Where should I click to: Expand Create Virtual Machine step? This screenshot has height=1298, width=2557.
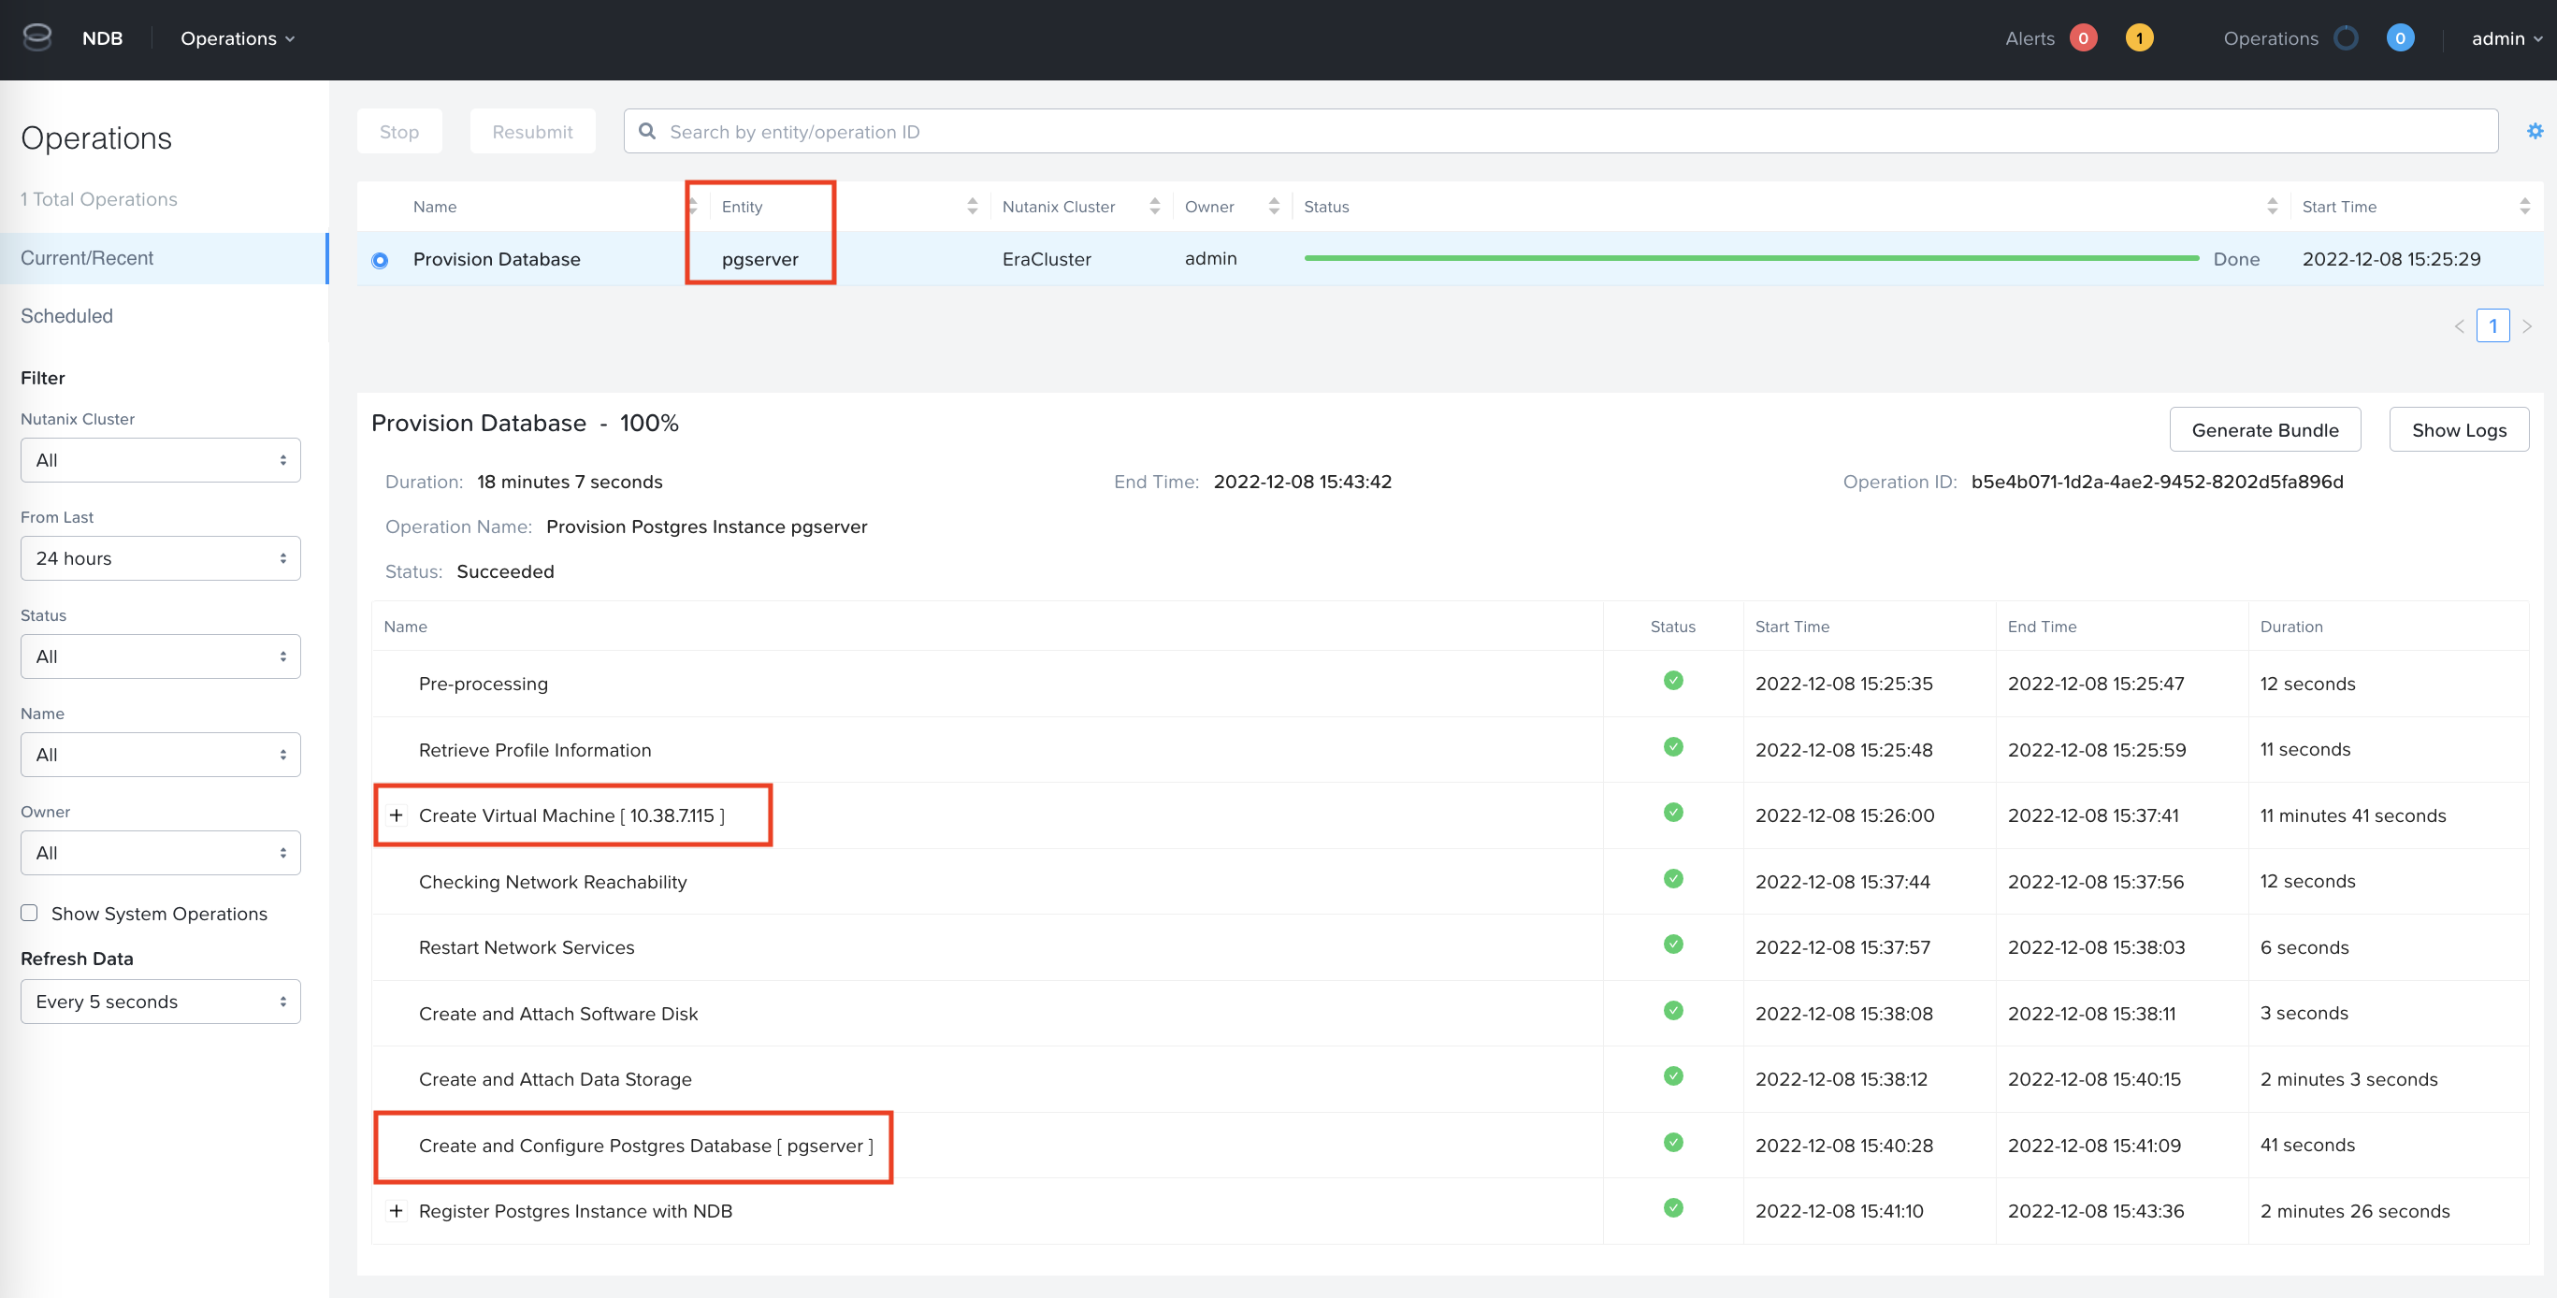click(x=396, y=815)
